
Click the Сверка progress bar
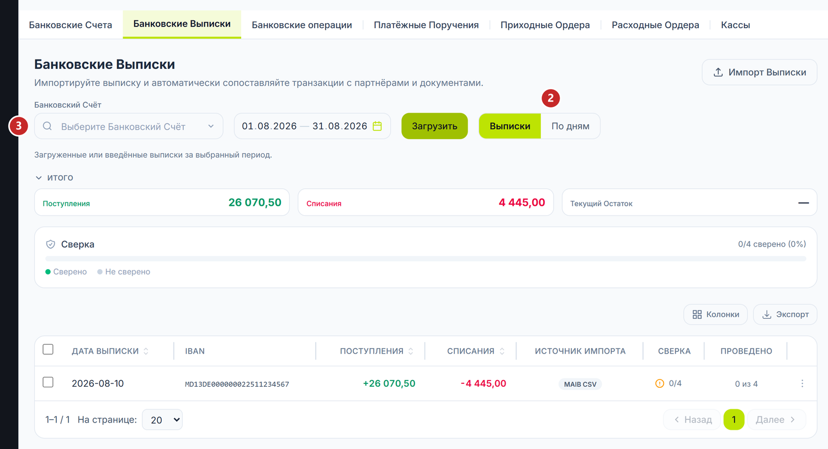(x=426, y=258)
